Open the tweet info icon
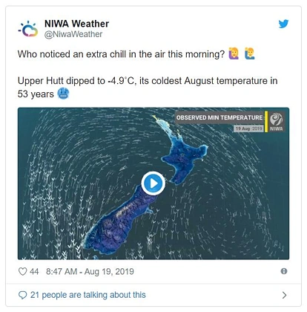Image resolution: width=307 pixels, height=312 pixels. (x=284, y=271)
